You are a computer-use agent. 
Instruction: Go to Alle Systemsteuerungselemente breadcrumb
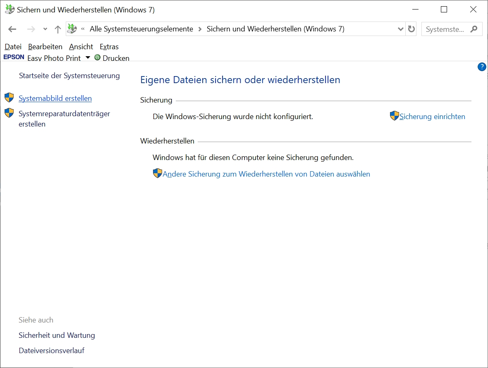click(141, 29)
